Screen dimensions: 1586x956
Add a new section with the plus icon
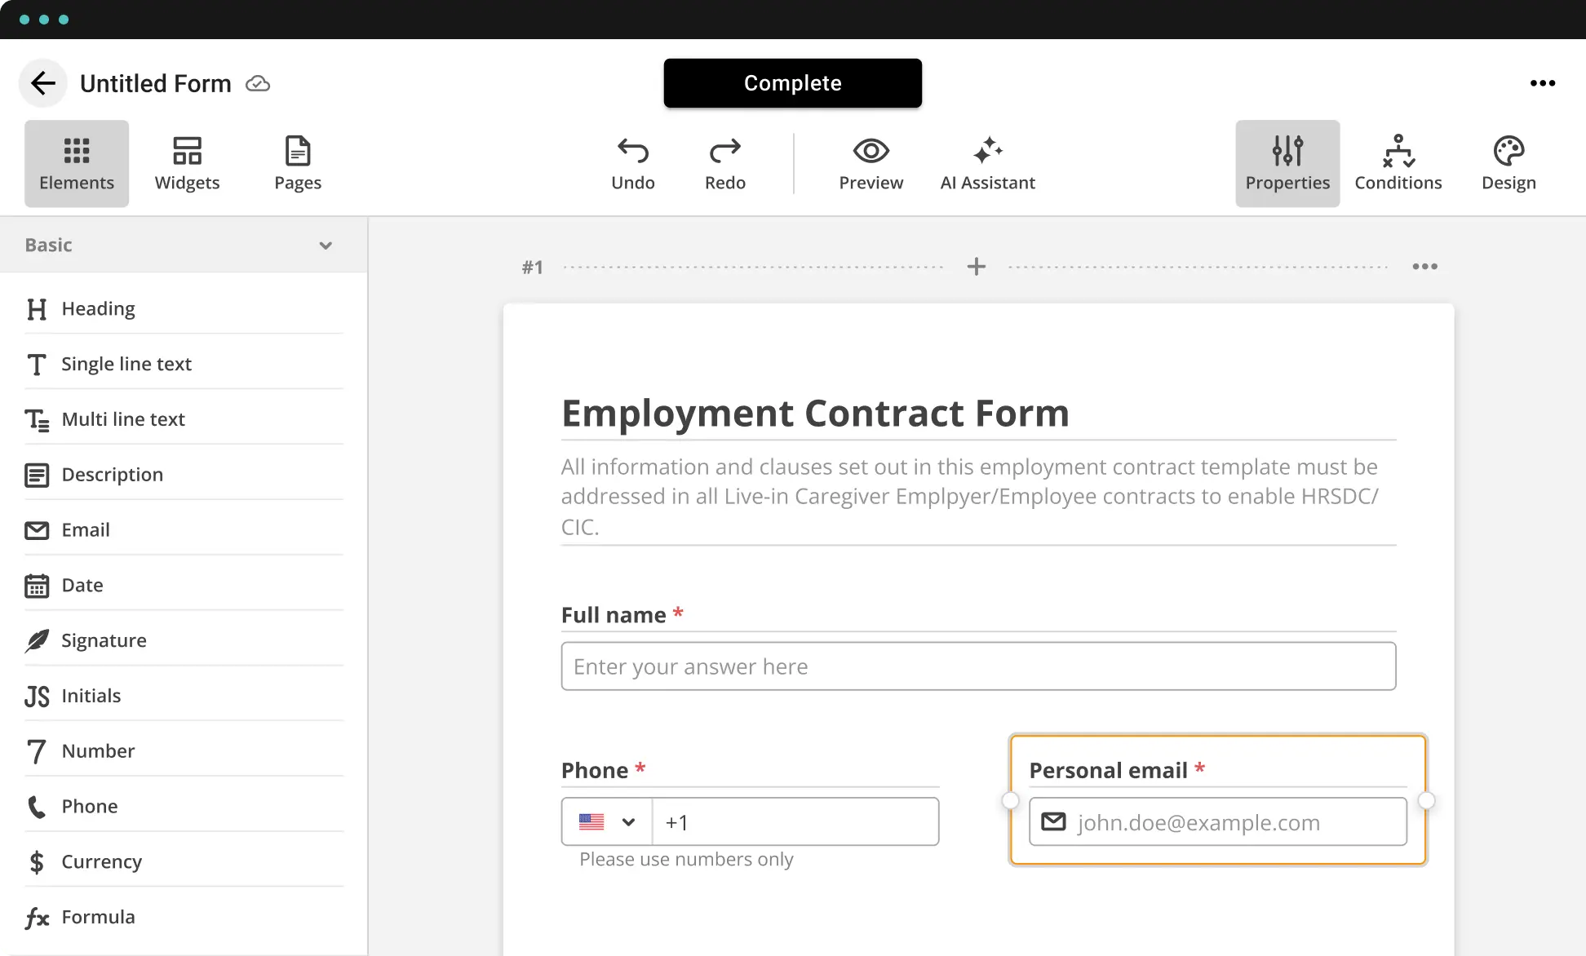pos(976,267)
